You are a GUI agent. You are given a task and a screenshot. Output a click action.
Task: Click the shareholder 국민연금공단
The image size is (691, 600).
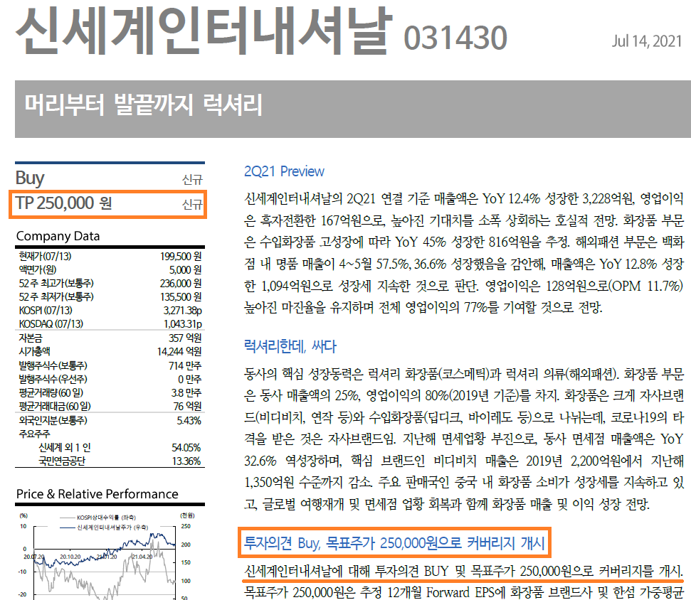[62, 461]
